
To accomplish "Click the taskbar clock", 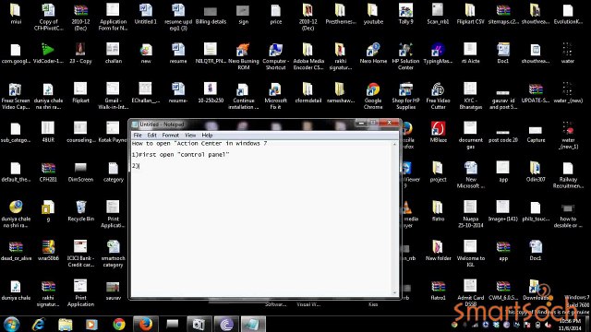I will tap(570, 325).
